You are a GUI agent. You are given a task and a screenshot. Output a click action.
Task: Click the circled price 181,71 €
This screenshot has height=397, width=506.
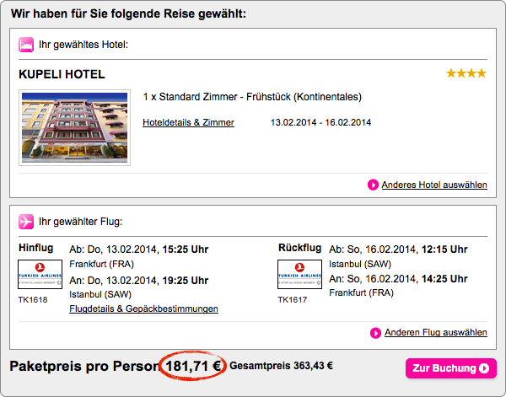point(193,366)
